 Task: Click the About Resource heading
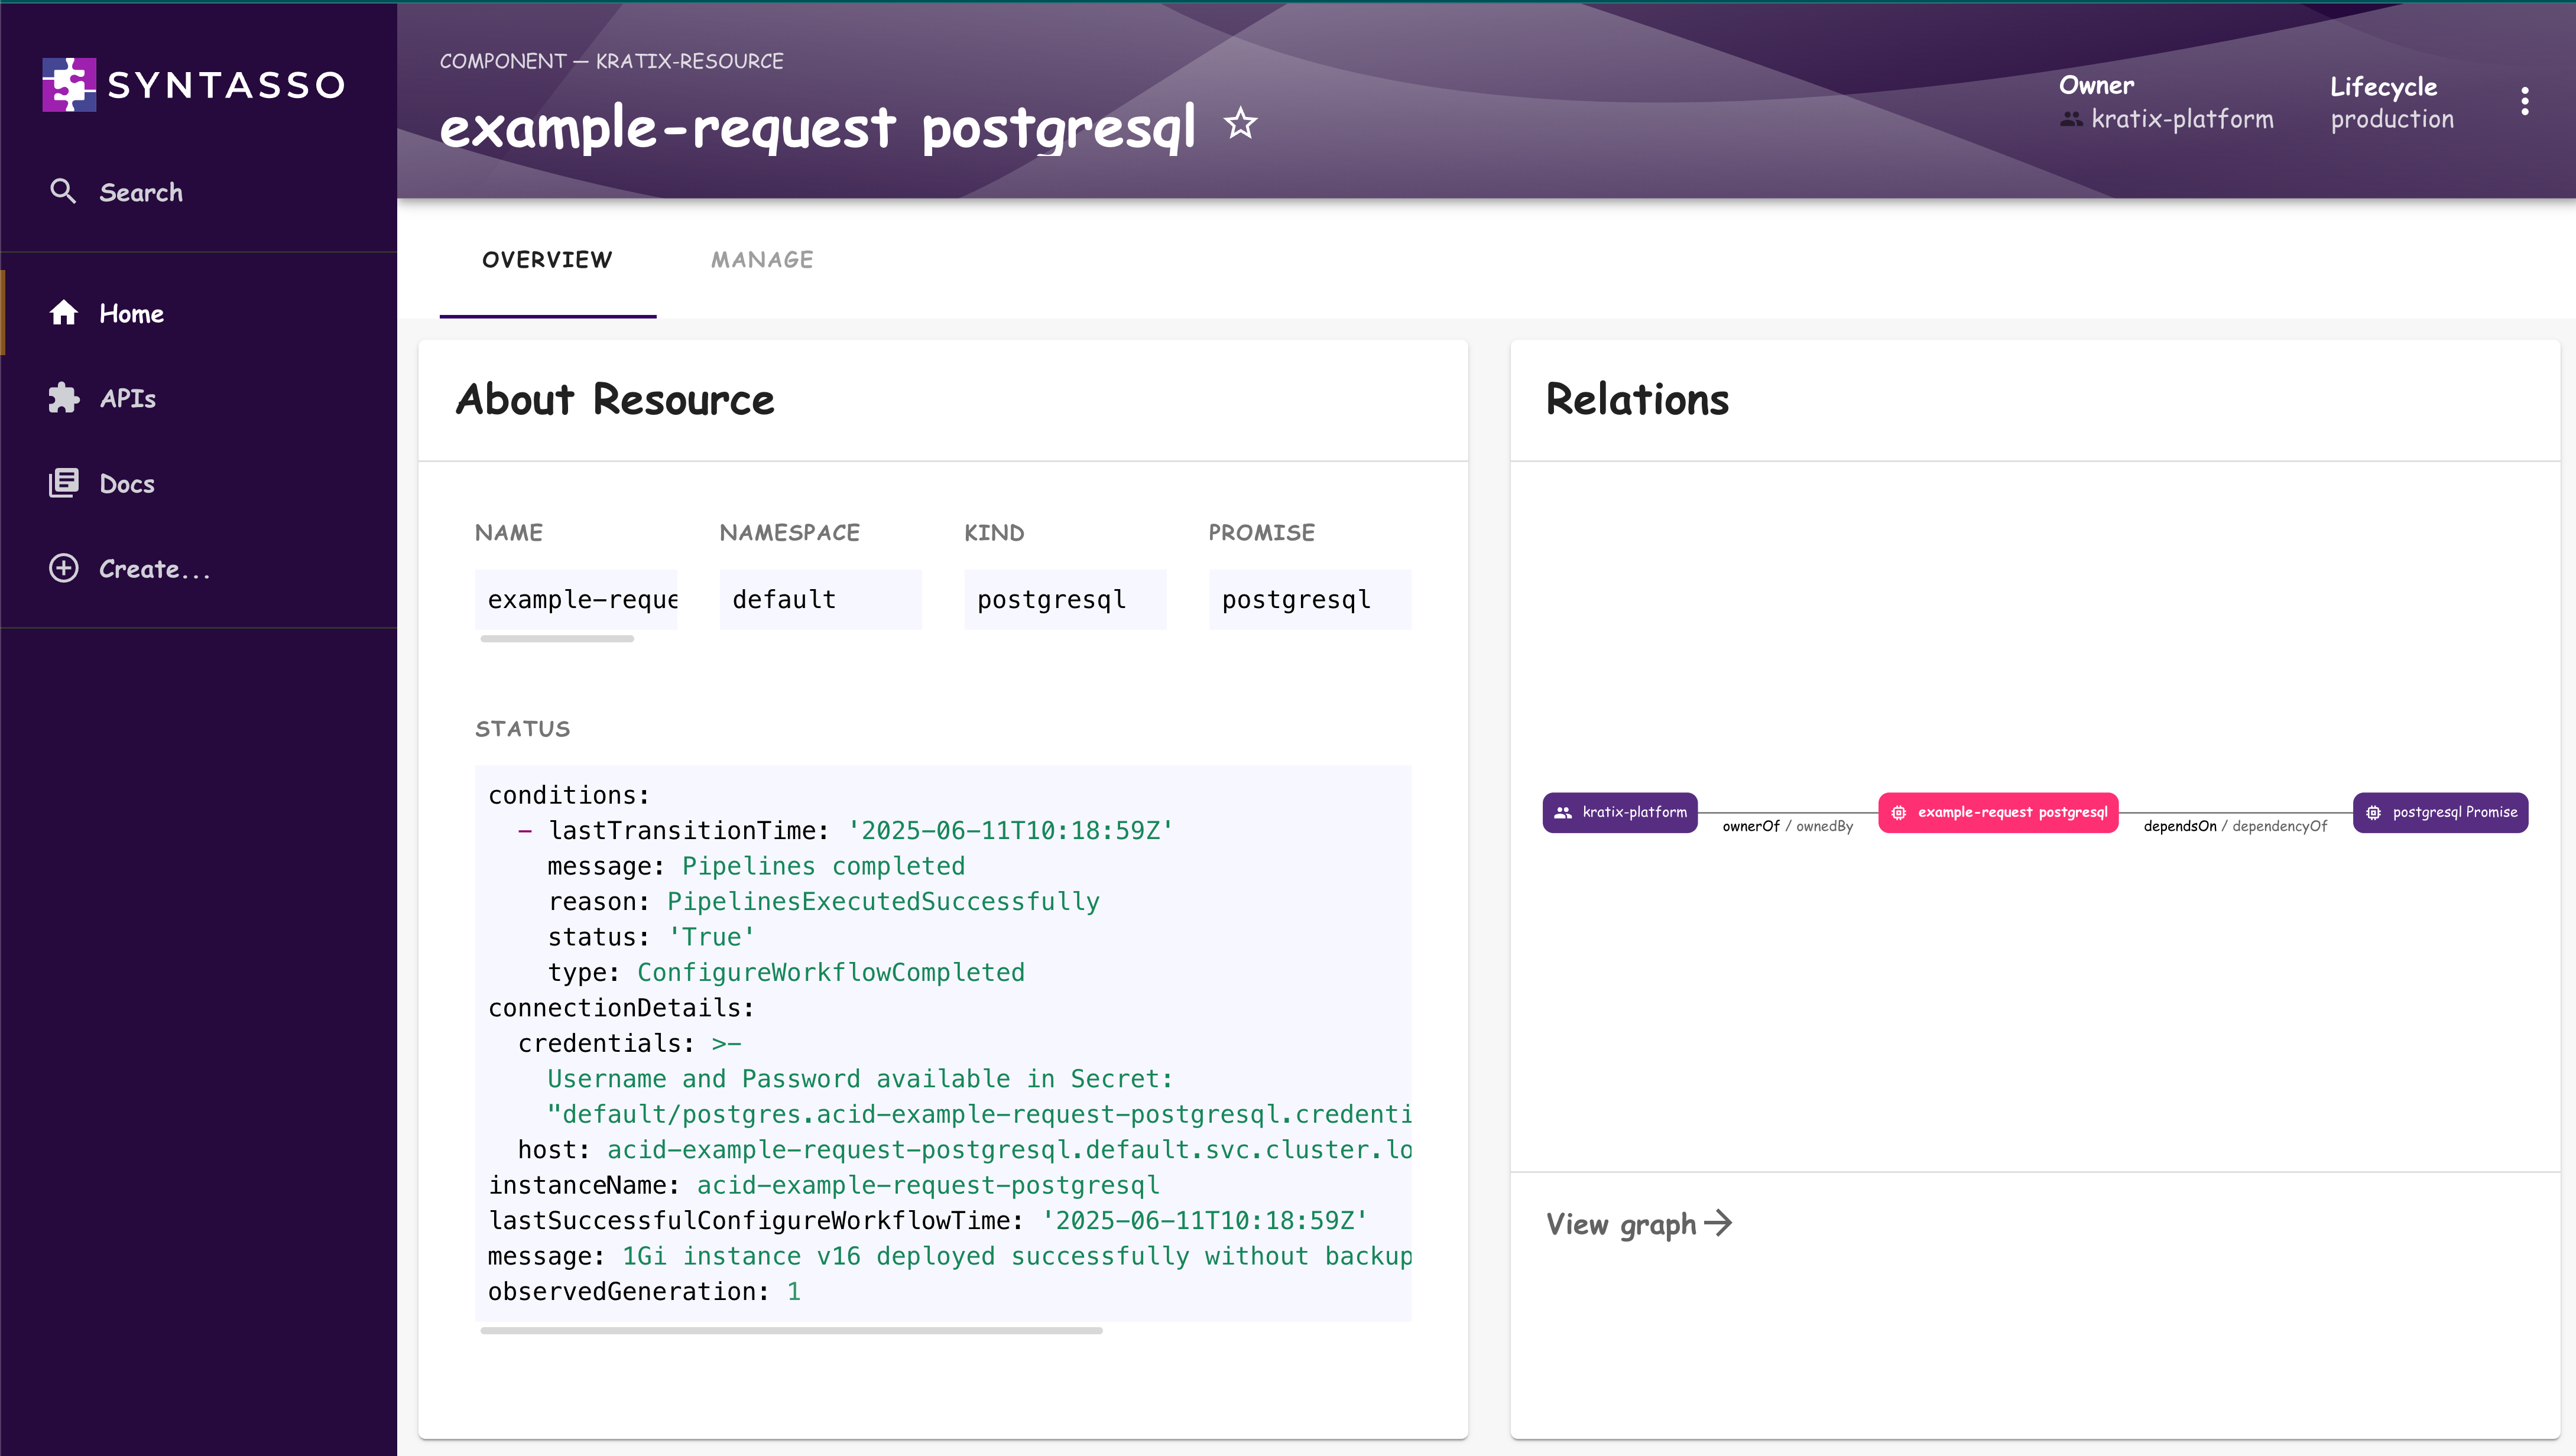coord(615,399)
